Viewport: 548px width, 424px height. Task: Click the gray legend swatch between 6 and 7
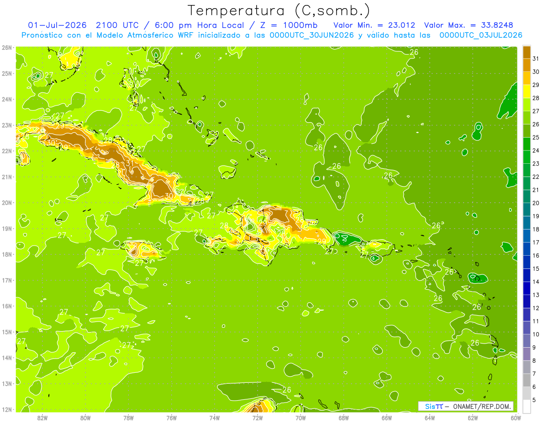[527, 380]
